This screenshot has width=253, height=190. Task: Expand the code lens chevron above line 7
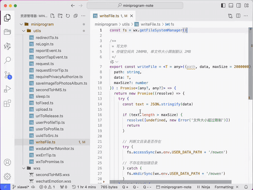(x=117, y=62)
